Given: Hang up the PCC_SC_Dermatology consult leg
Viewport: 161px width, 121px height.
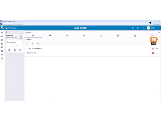Looking at the screenshot, I should [x=157, y=49].
